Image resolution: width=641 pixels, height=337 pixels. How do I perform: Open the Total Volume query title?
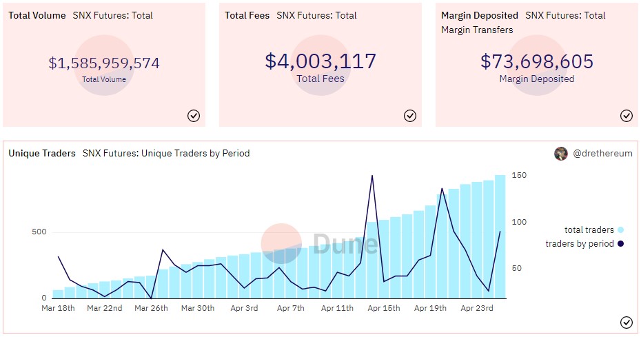tap(37, 15)
